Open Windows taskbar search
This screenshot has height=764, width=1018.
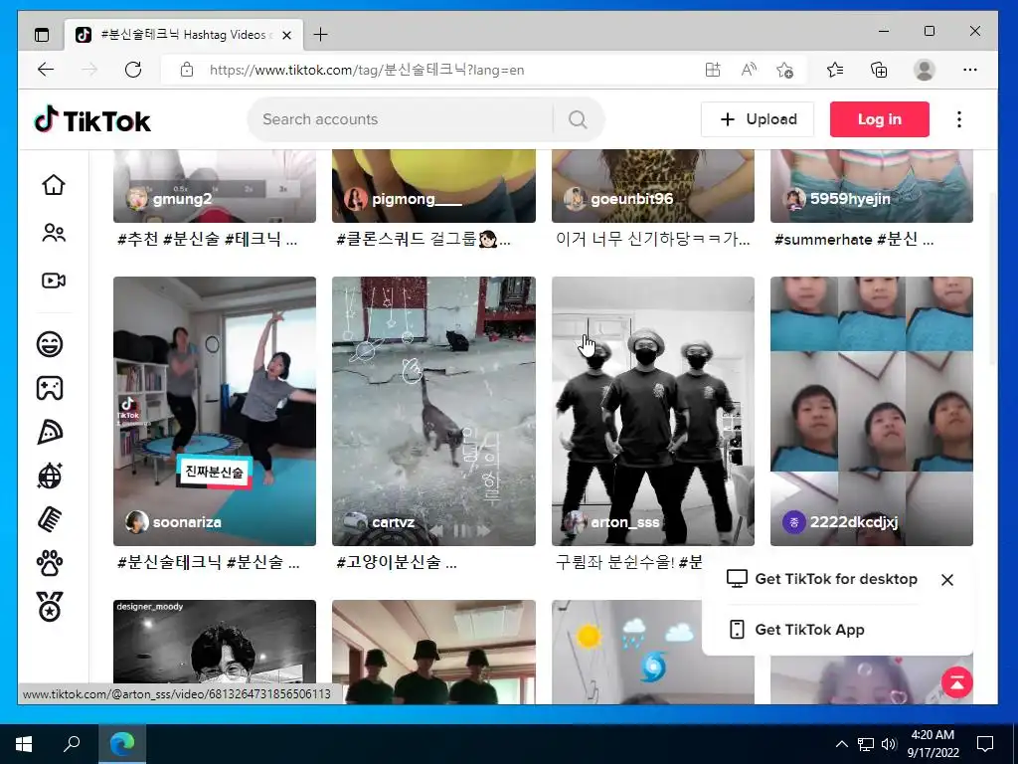click(72, 744)
